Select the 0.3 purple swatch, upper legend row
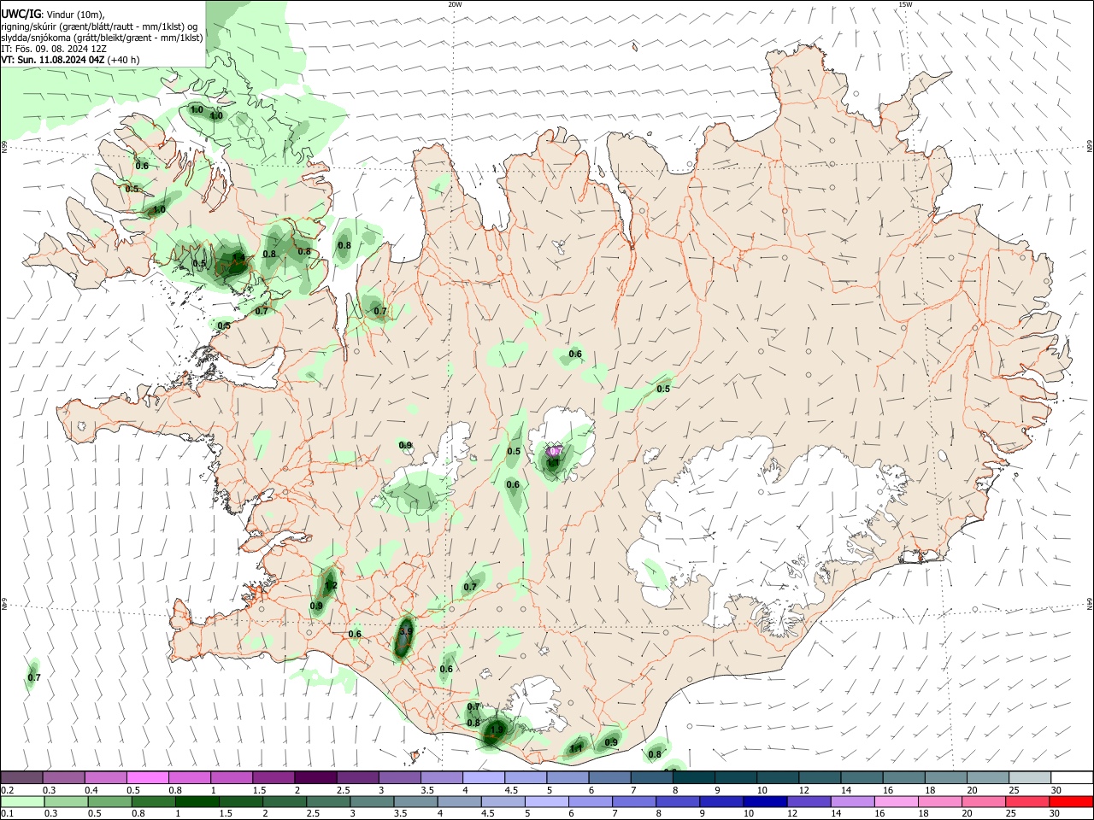The height and width of the screenshot is (820, 1094). pyautogui.click(x=63, y=777)
